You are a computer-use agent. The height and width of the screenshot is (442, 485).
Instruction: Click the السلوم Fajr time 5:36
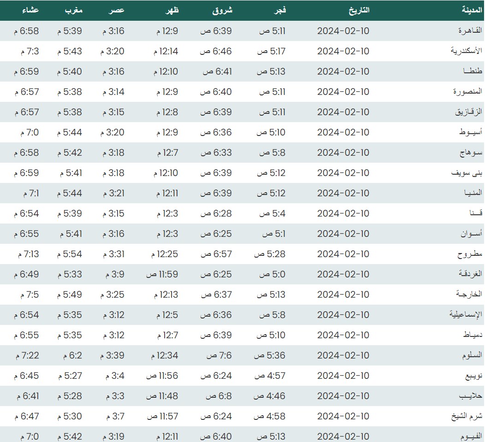271,355
